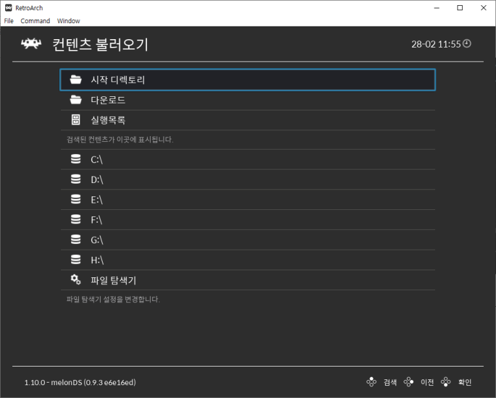Viewport: 496px width, 398px height.
Task: Open the 다운로드 entry
Action: tap(248, 100)
